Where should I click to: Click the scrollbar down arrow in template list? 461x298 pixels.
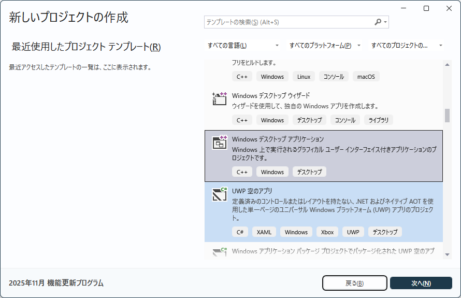pos(447,254)
